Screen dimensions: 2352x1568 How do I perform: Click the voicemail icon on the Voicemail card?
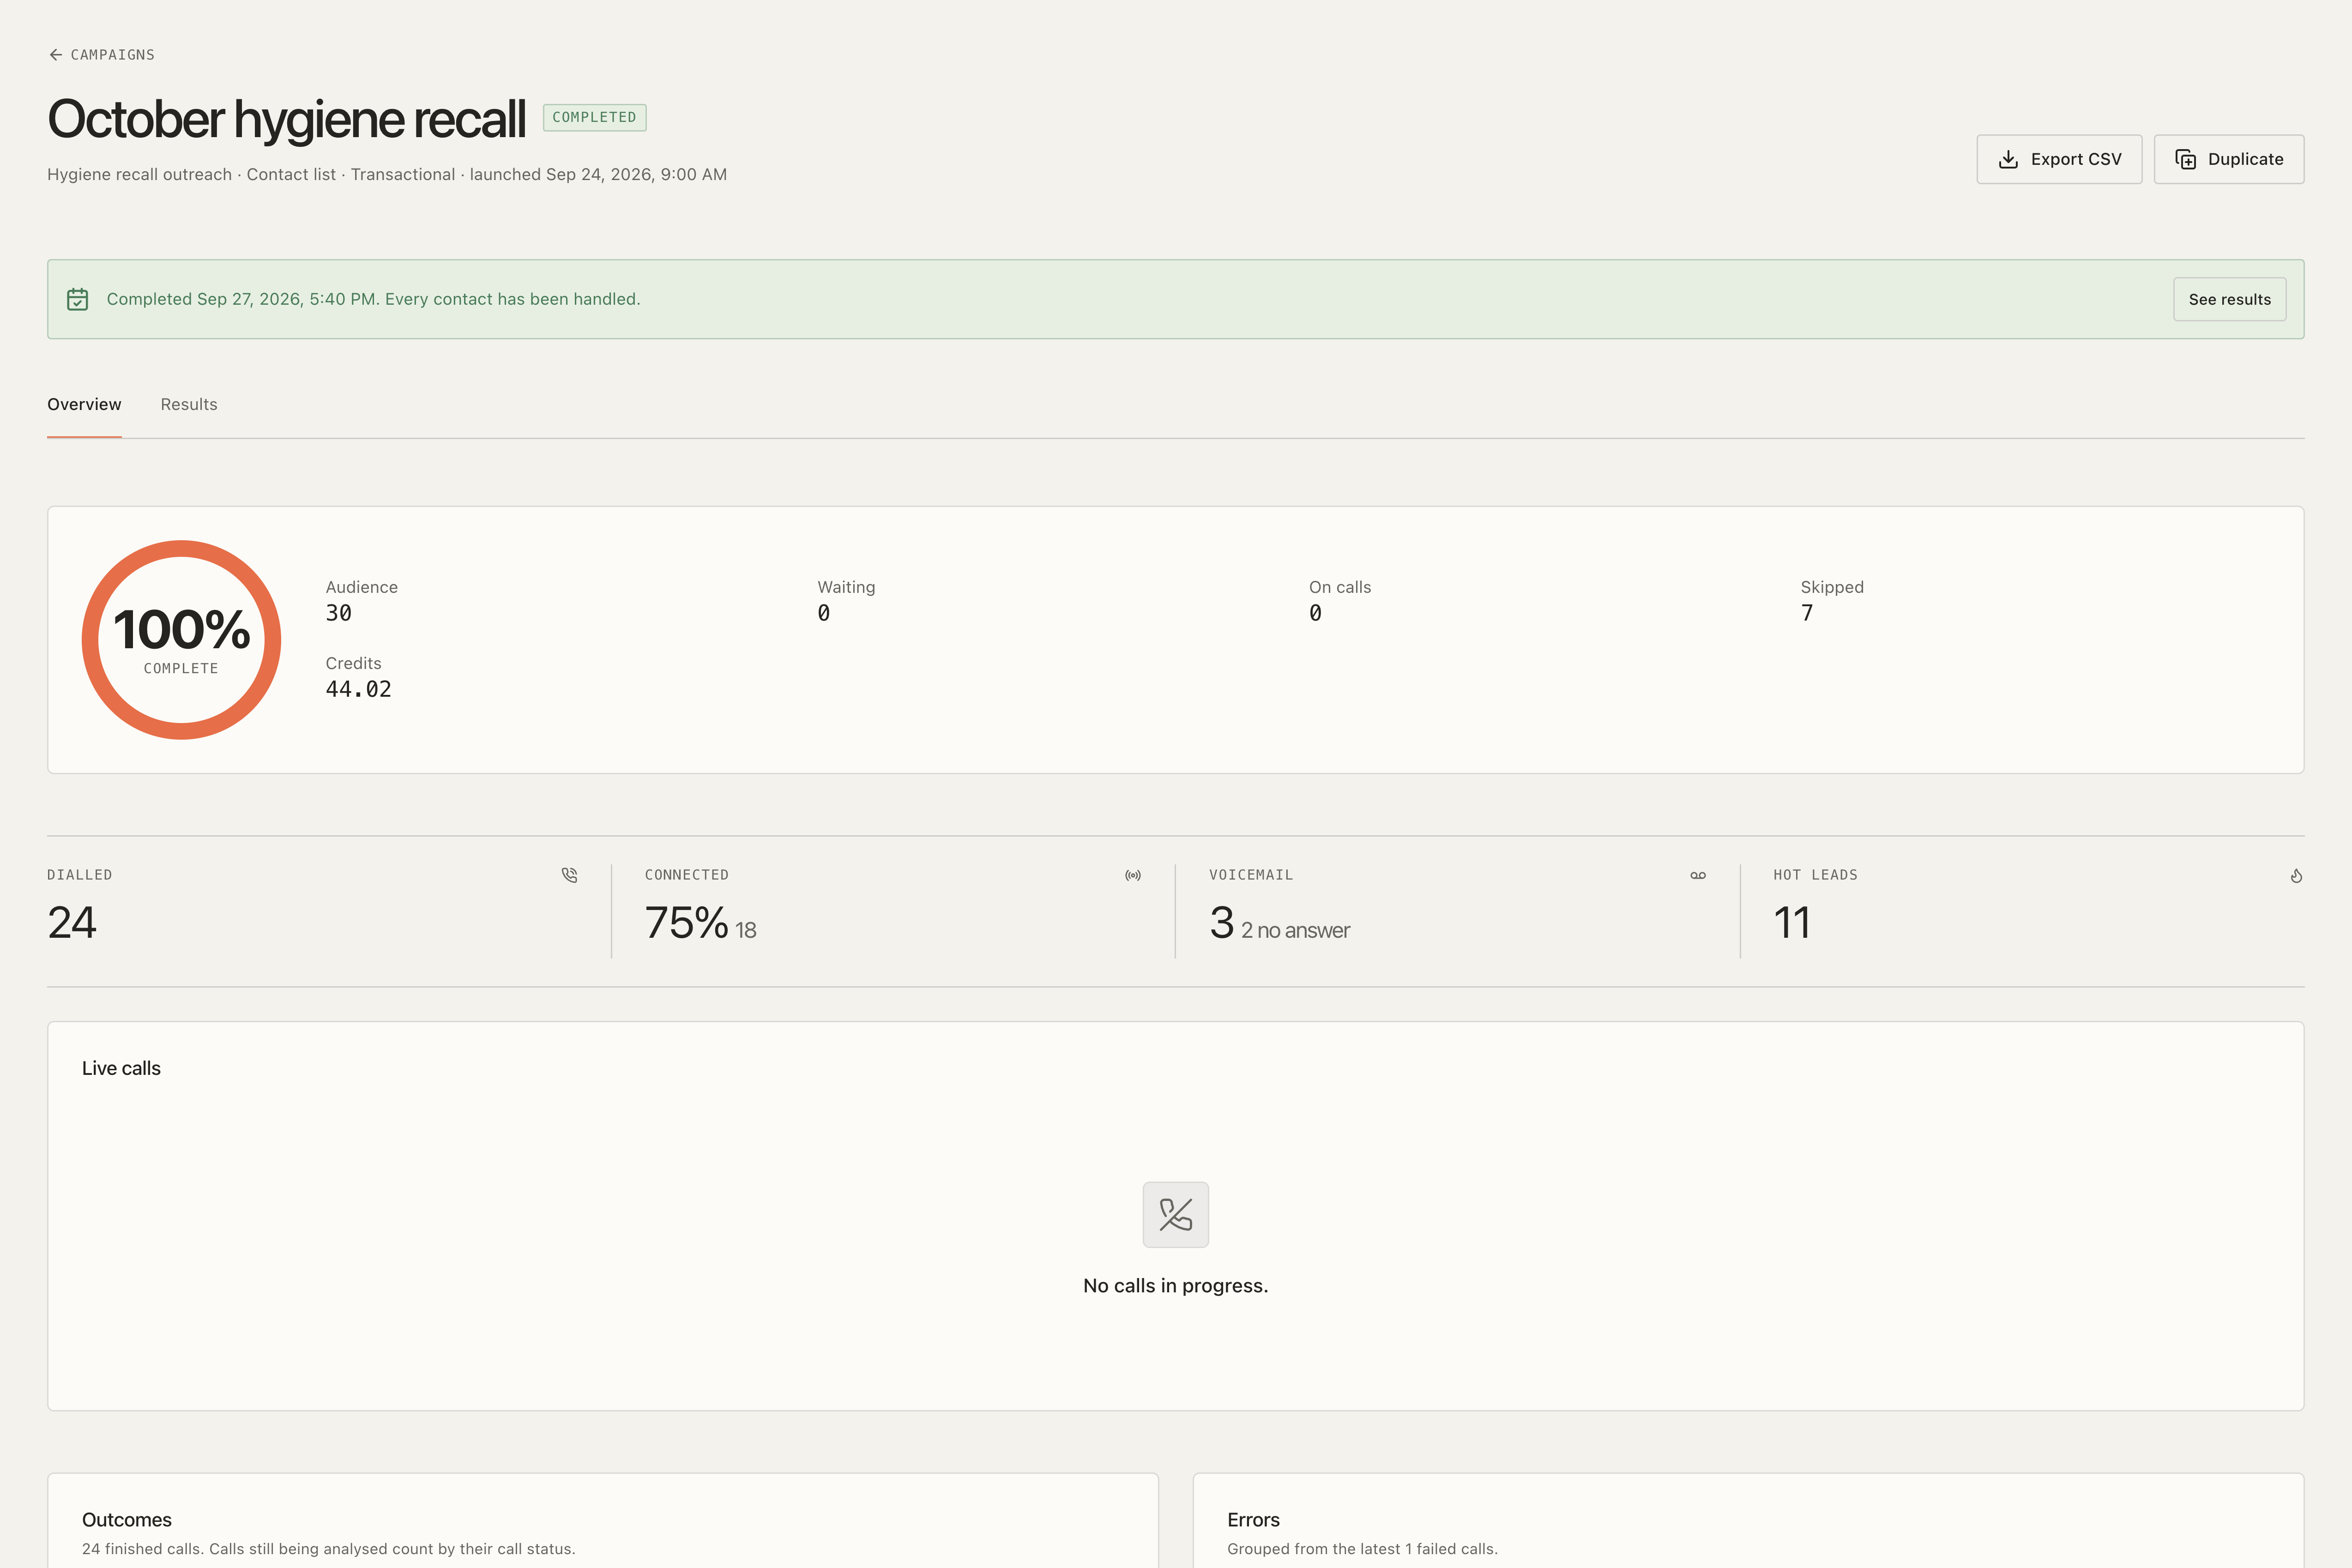click(1698, 875)
